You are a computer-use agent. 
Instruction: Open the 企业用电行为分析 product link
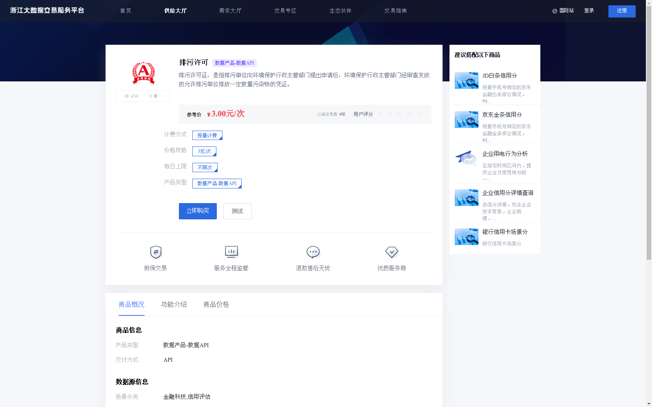505,154
